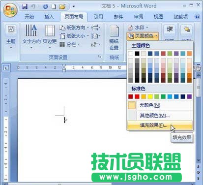Switch to the 插入 tab
Image resolution: width=203 pixels, height=185 pixels.
pos(49,17)
